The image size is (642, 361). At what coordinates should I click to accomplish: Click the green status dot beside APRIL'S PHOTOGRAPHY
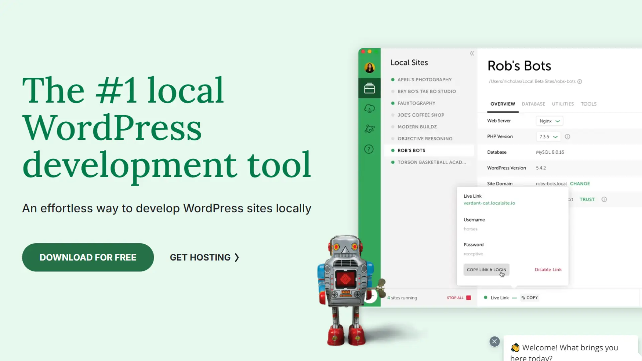pyautogui.click(x=392, y=80)
